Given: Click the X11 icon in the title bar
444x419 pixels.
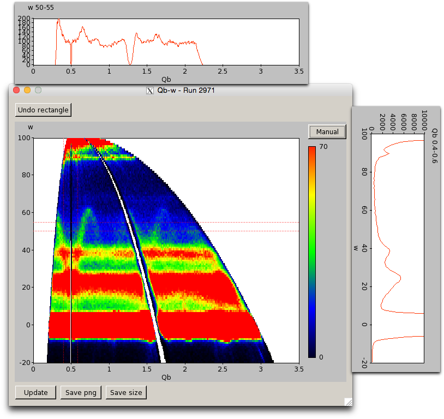Looking at the screenshot, I should point(150,91).
